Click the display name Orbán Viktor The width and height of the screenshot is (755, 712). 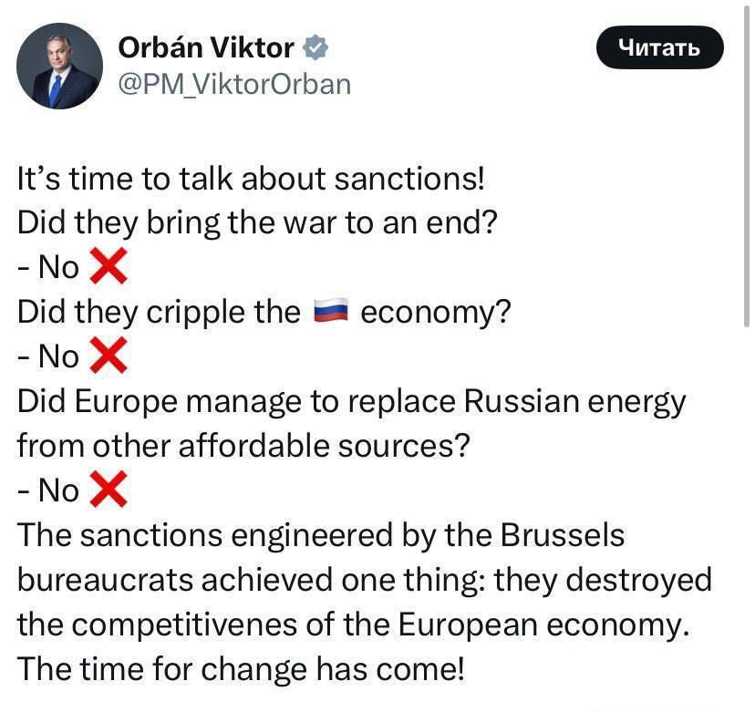[x=205, y=47]
